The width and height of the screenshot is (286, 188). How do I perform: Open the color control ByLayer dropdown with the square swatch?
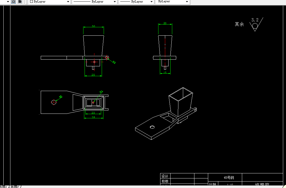click(x=50, y=2)
